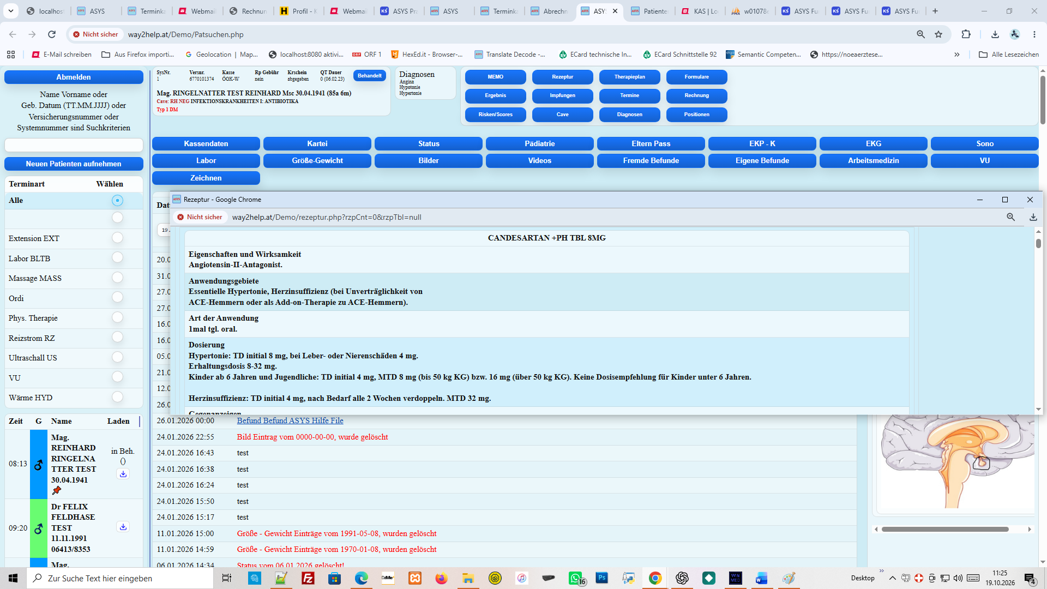Click the zoom magnifier in main Chrome address bar
1047x589 pixels.
pos(920,34)
